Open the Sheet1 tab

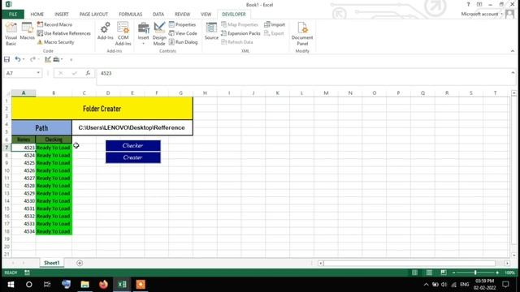click(52, 263)
